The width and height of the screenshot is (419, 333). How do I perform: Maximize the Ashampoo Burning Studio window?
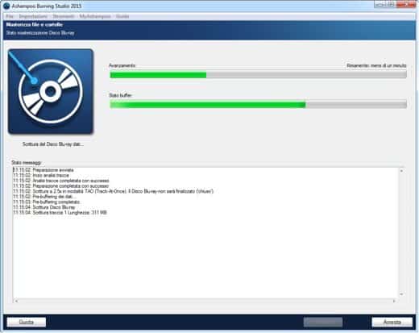coord(391,5)
